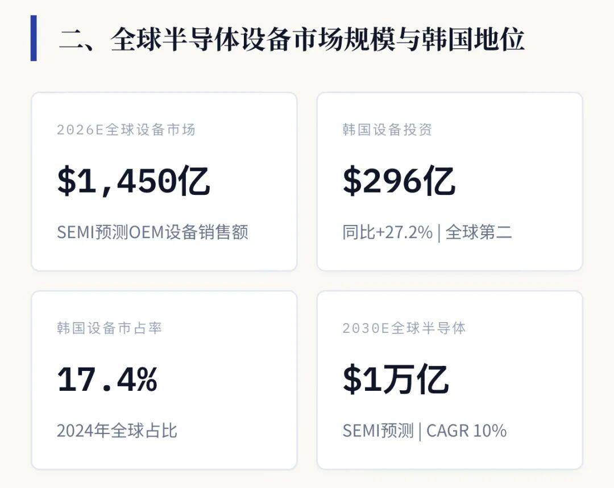Click the 17.4% market share figure
This screenshot has height=488, width=614.
107,379
